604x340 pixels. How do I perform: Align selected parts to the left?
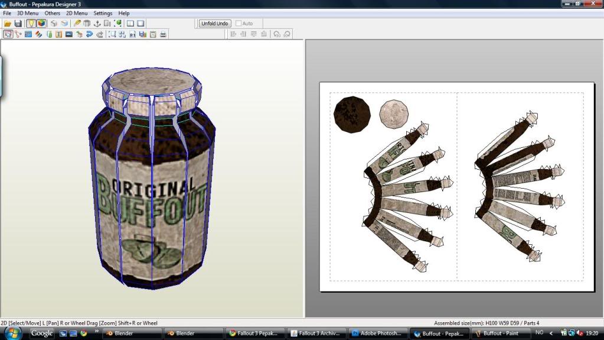233,34
